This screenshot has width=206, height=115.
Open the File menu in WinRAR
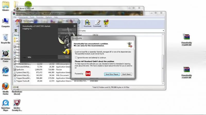(x=15, y=17)
